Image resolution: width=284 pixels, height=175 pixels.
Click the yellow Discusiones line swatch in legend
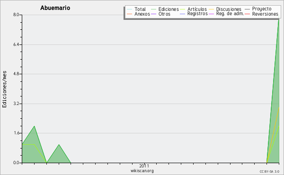point(212,9)
